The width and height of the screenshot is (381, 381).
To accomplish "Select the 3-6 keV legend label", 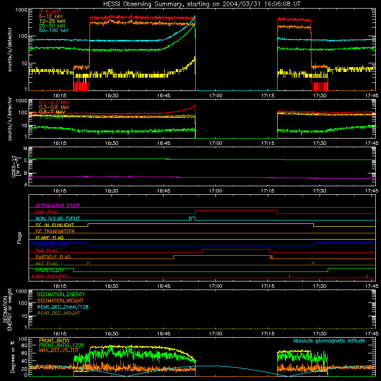I will [x=49, y=11].
